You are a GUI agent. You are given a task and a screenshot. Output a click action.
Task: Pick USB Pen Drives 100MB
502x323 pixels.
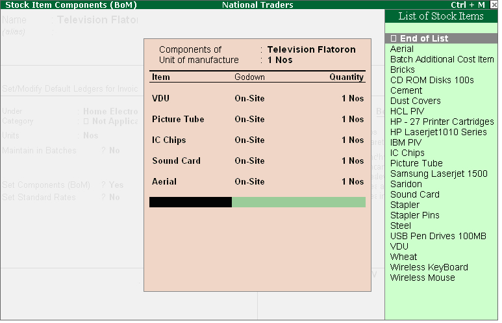(438, 236)
